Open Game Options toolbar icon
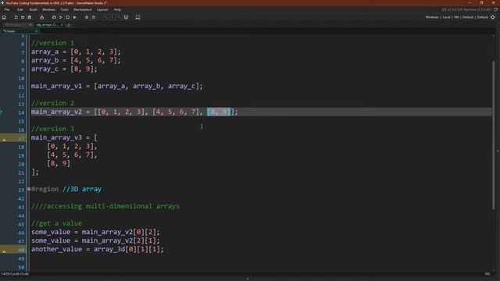 pyautogui.click(x=87, y=17)
